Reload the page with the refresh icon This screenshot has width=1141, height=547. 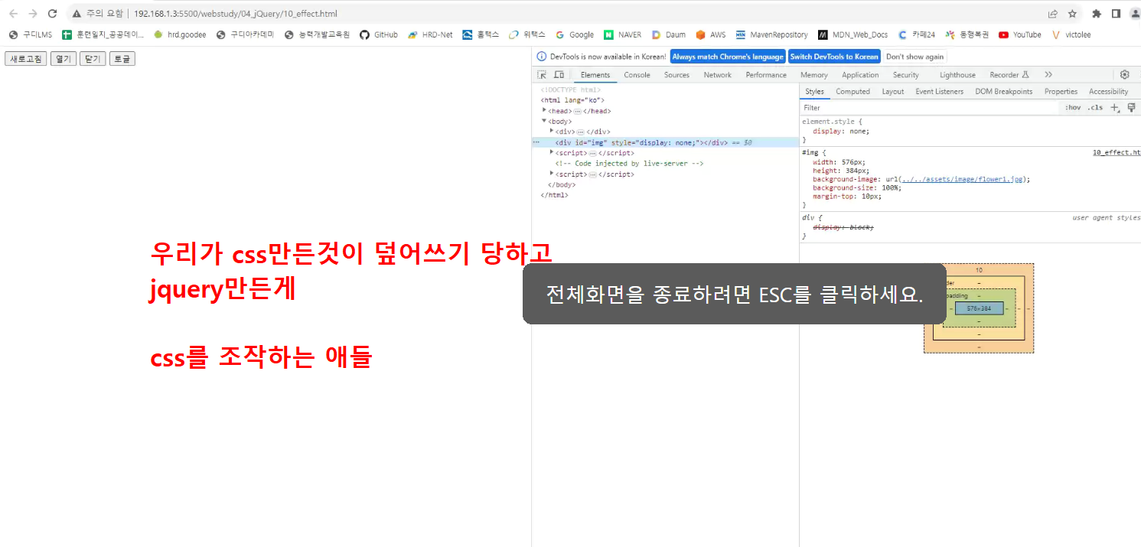tap(53, 14)
